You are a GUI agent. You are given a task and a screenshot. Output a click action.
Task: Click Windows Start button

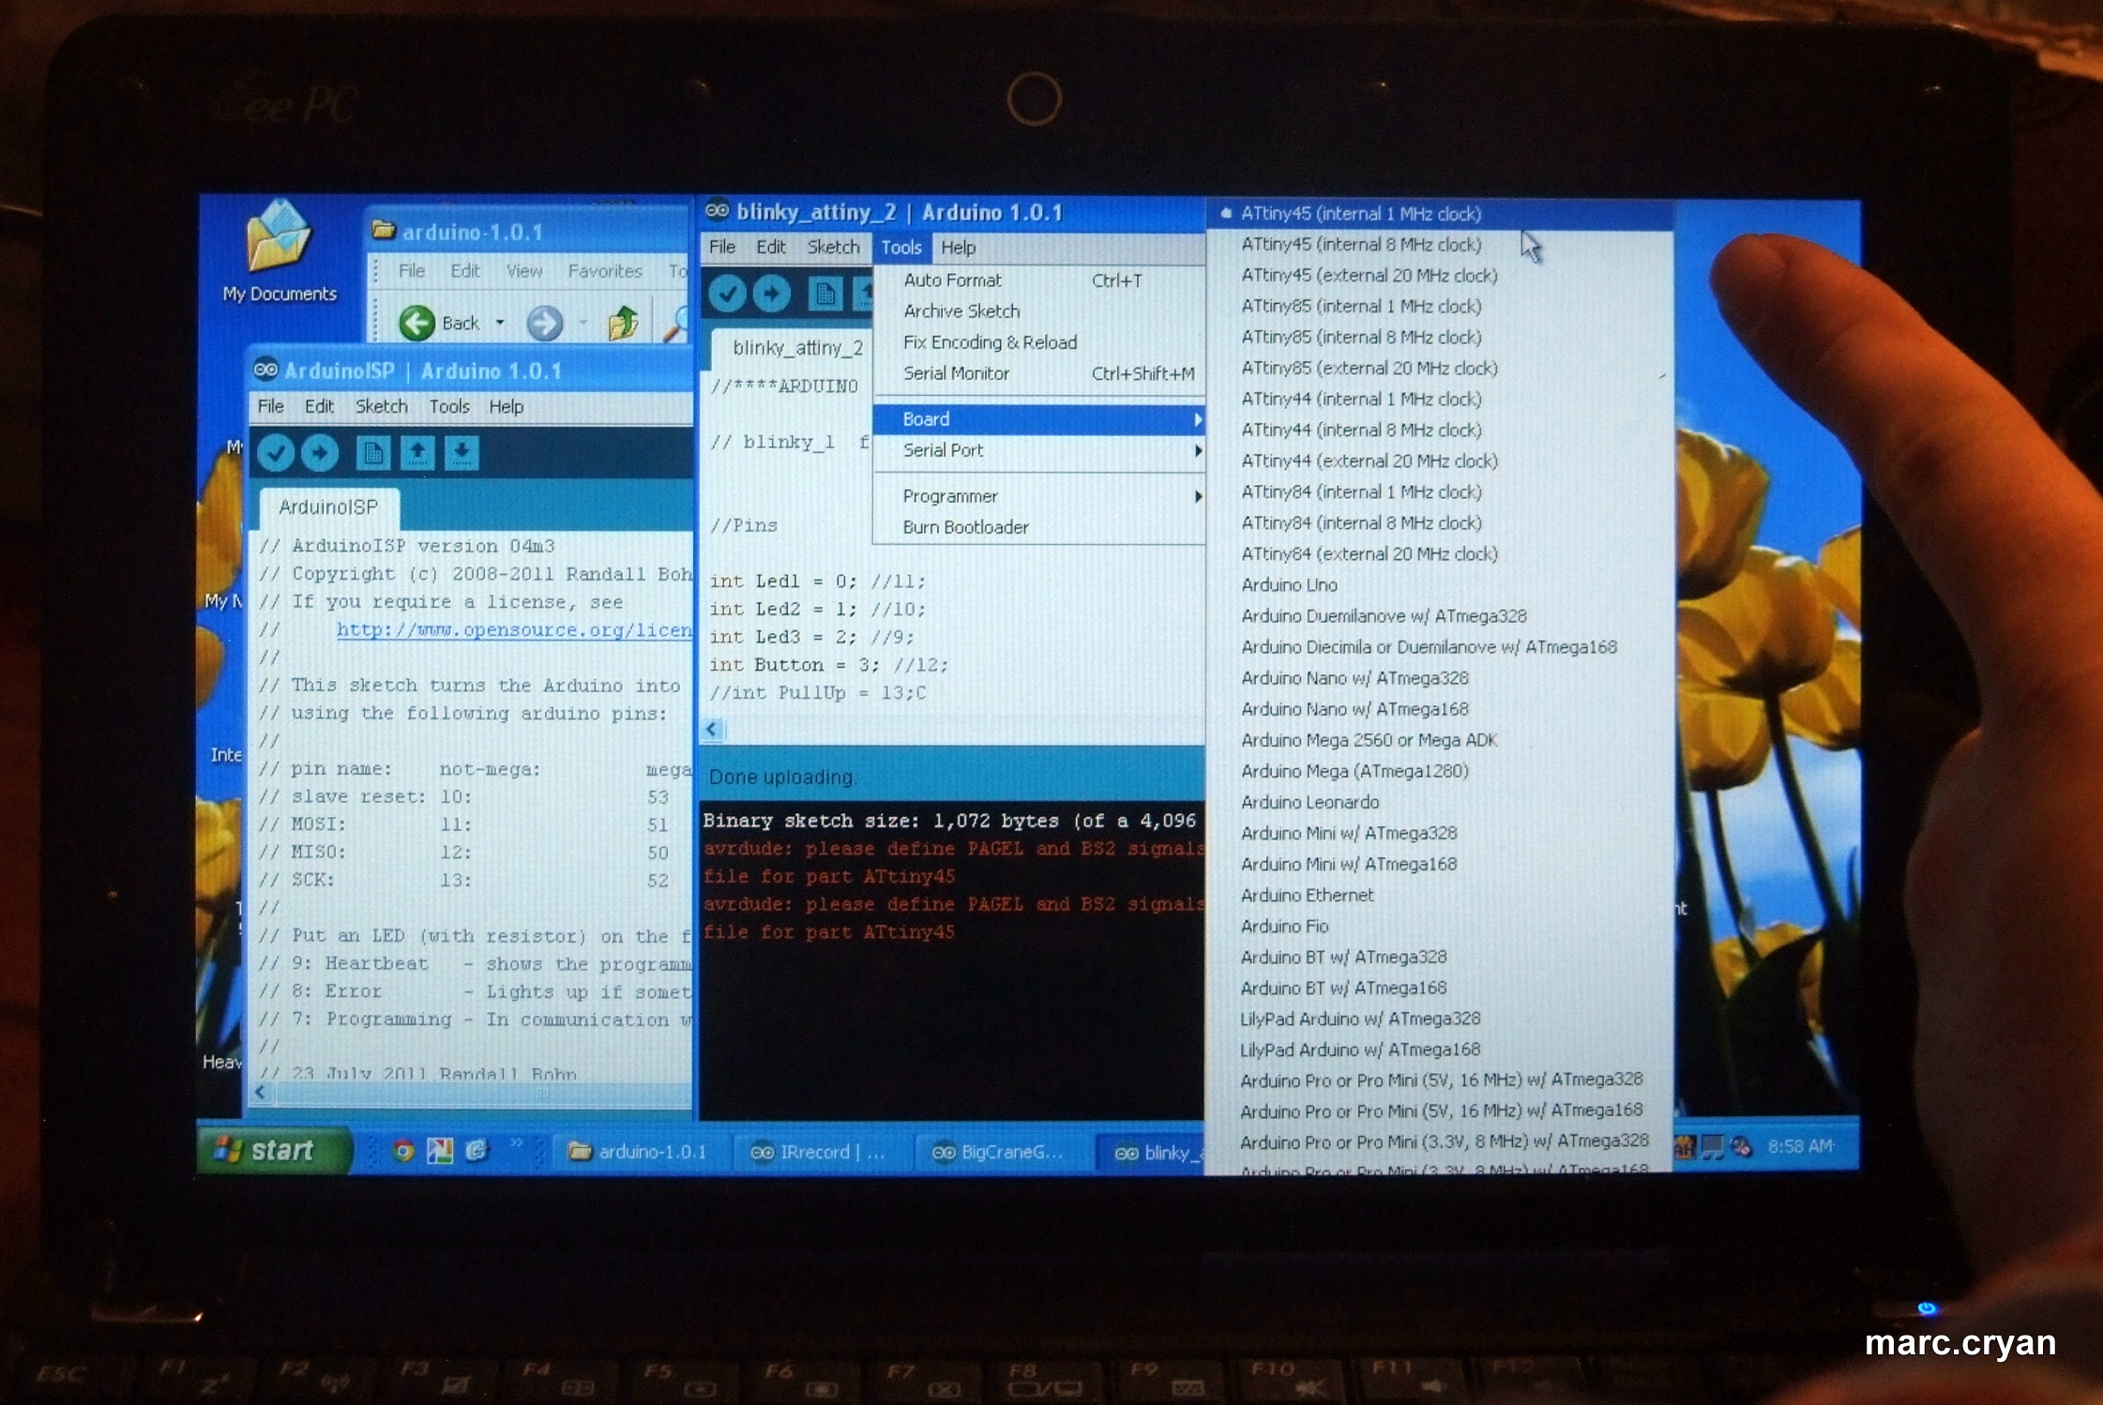[275, 1150]
